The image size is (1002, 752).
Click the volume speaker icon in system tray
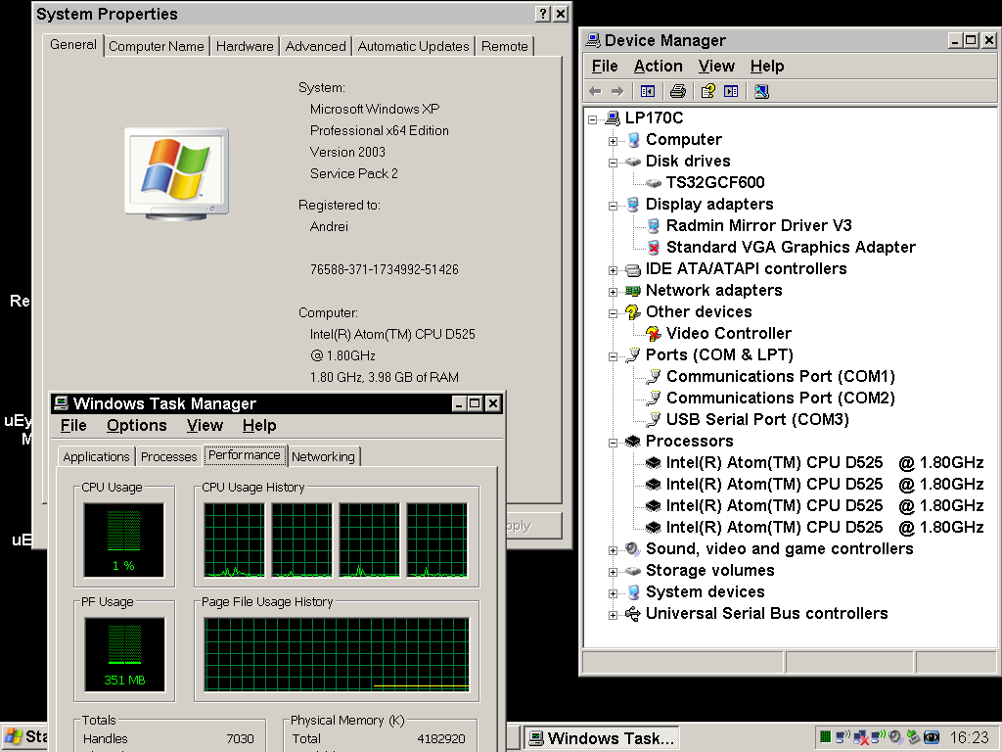click(894, 737)
